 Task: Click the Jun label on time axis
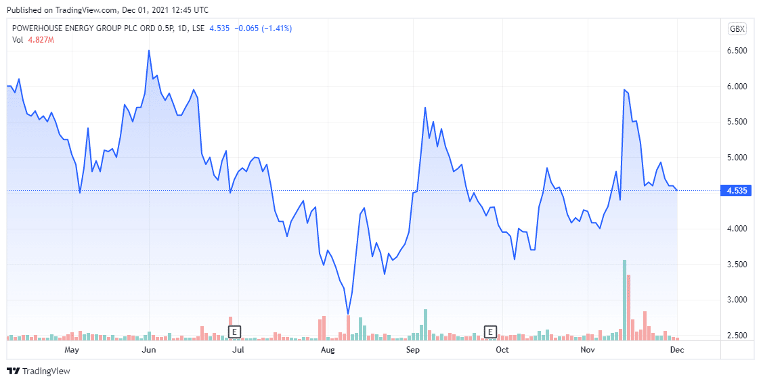pyautogui.click(x=148, y=349)
